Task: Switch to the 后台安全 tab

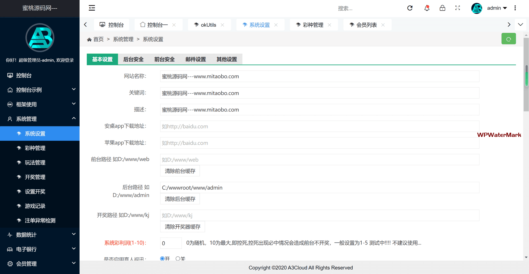Action: point(133,59)
